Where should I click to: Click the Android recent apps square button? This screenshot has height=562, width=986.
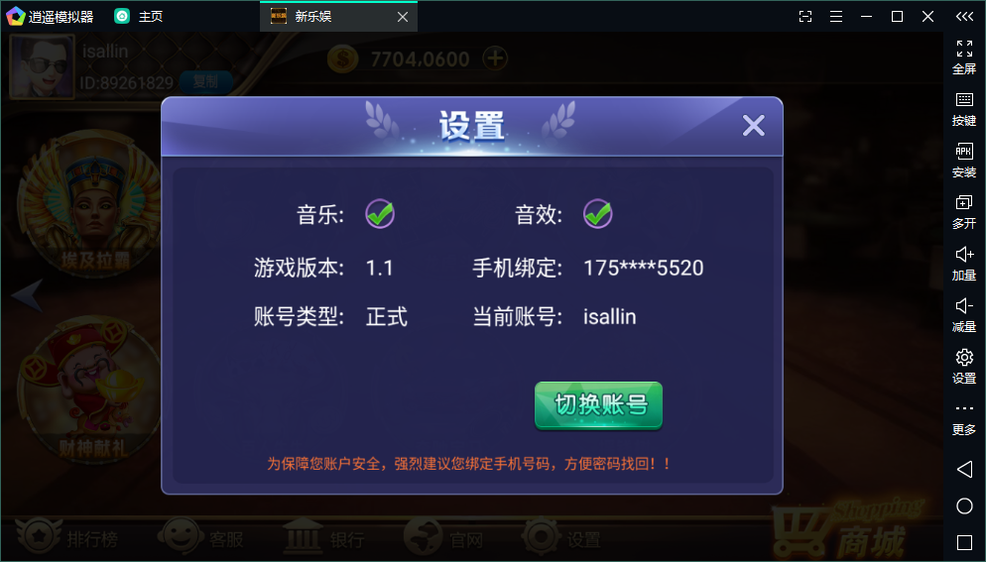[x=964, y=542]
